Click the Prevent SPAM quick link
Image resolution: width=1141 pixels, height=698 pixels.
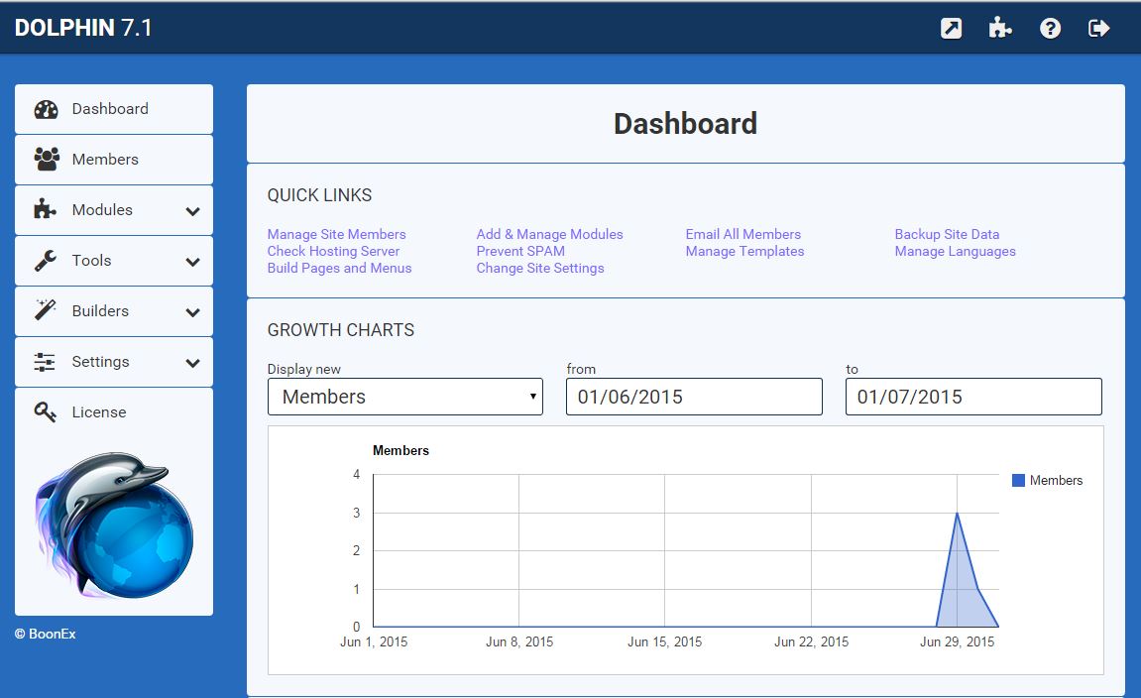pyautogui.click(x=520, y=251)
